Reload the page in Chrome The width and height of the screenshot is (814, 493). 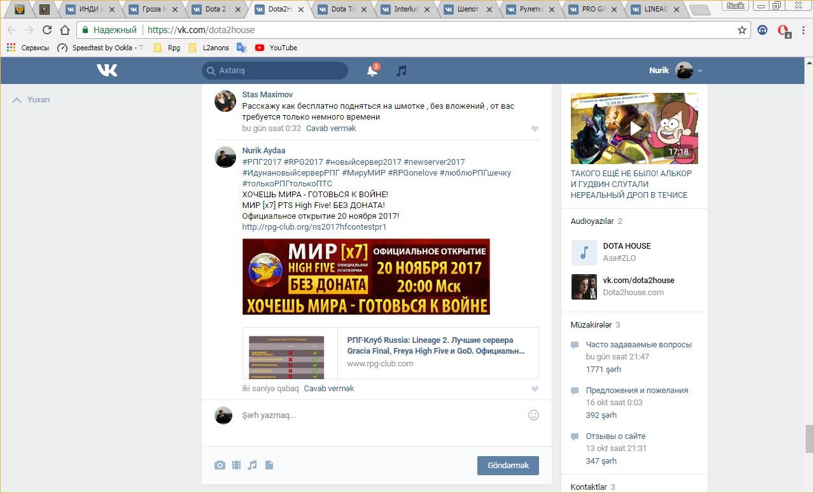(x=46, y=30)
